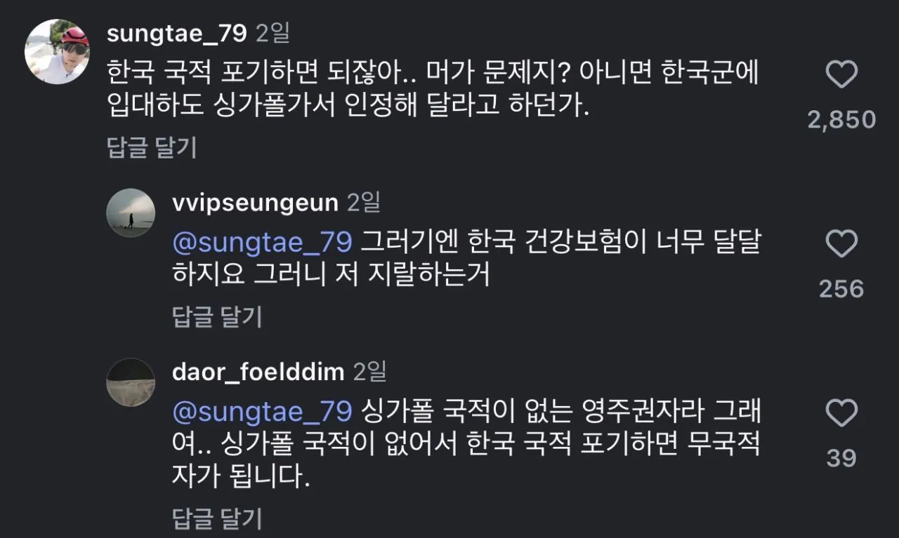Visit the sungtae_79 username at the top comment
The height and width of the screenshot is (538, 899).
tap(176, 33)
